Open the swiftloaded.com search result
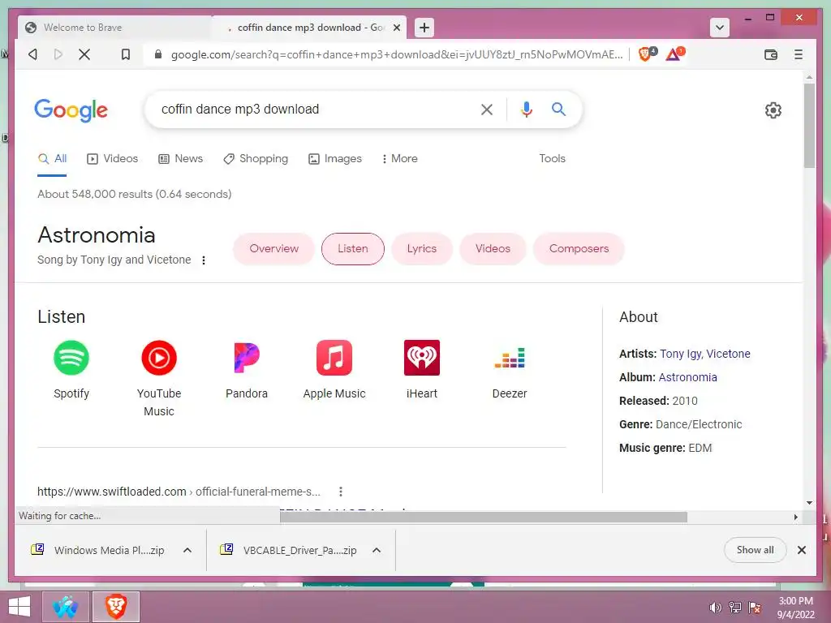The image size is (831, 623). [x=179, y=492]
